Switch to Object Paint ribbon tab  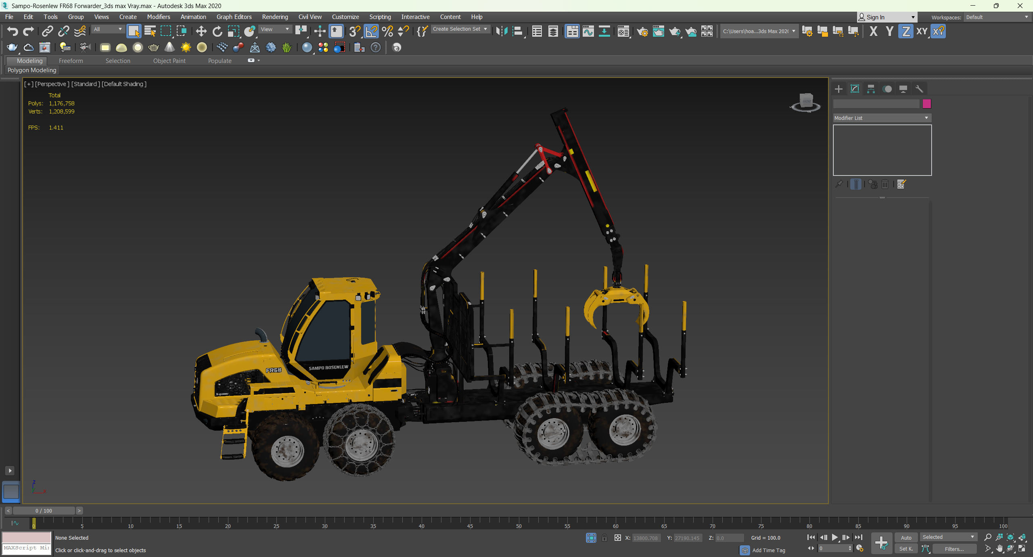[x=169, y=61]
